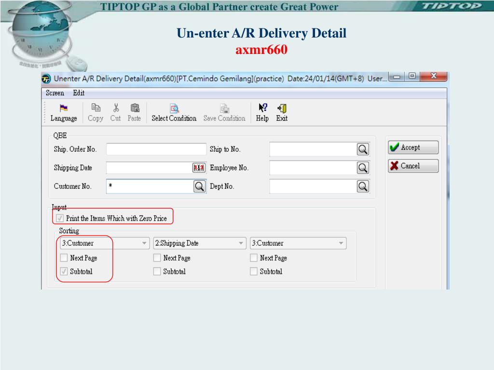Click the TIPTOP application icon in title bar
Screen dimensions: 494x370
pos(46,79)
